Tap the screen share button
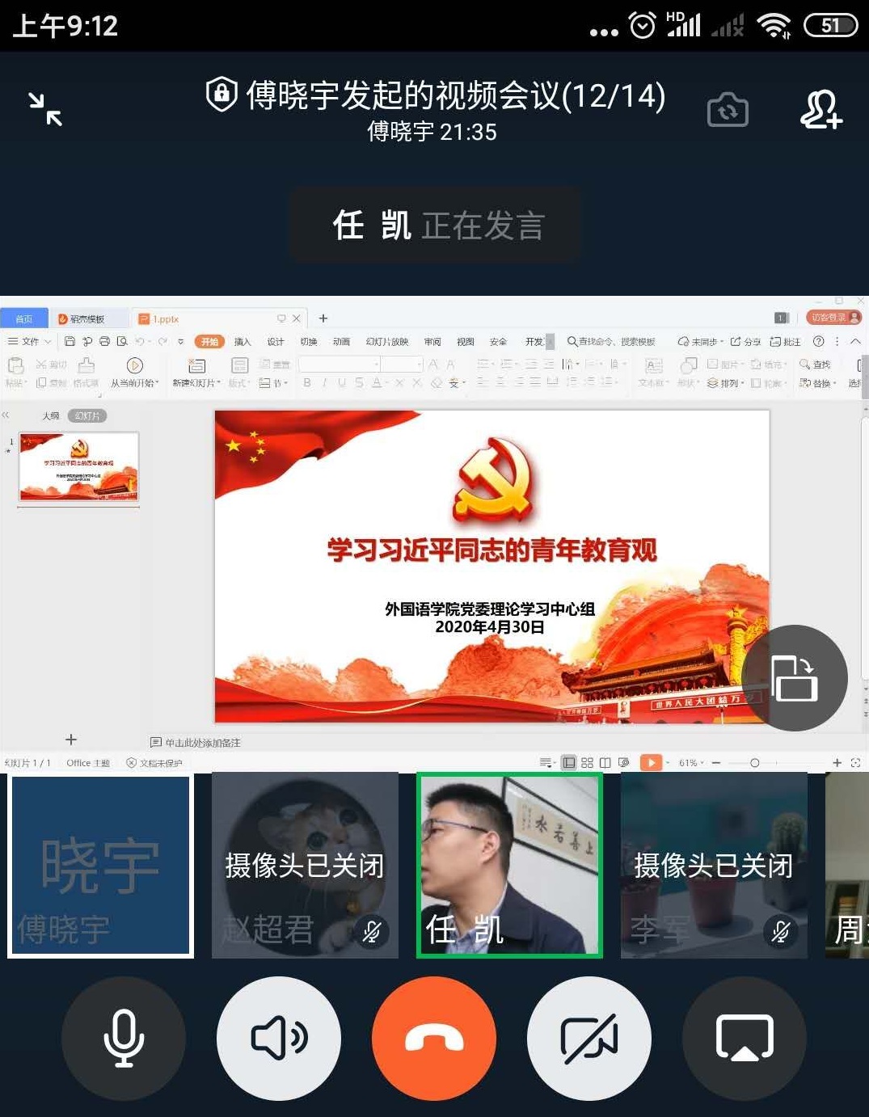Image resolution: width=869 pixels, height=1117 pixels. point(745,1039)
